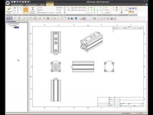
Task: Open the dropdown arrow beside the toolbar arc icon
Action: (x=33, y=19)
